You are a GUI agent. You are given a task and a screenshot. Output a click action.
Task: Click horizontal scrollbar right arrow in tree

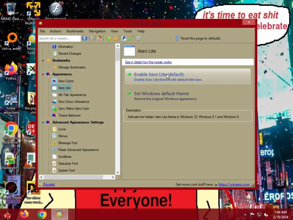pyautogui.click(x=113, y=177)
